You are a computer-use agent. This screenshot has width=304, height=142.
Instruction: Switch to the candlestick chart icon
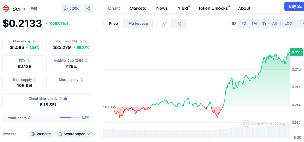(x=179, y=24)
